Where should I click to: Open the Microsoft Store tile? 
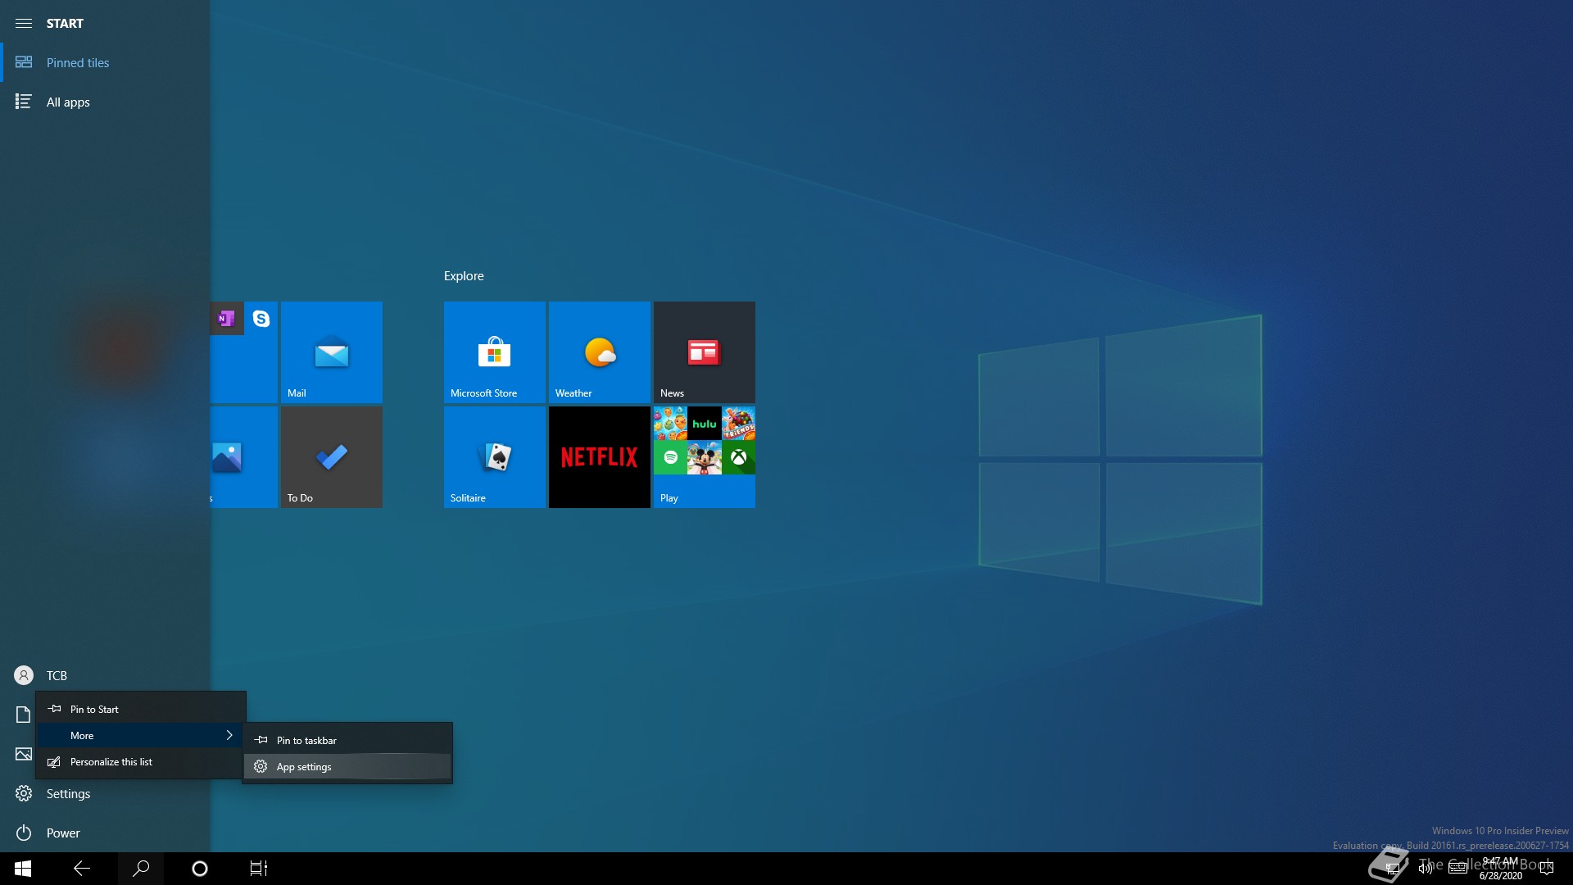coord(494,352)
